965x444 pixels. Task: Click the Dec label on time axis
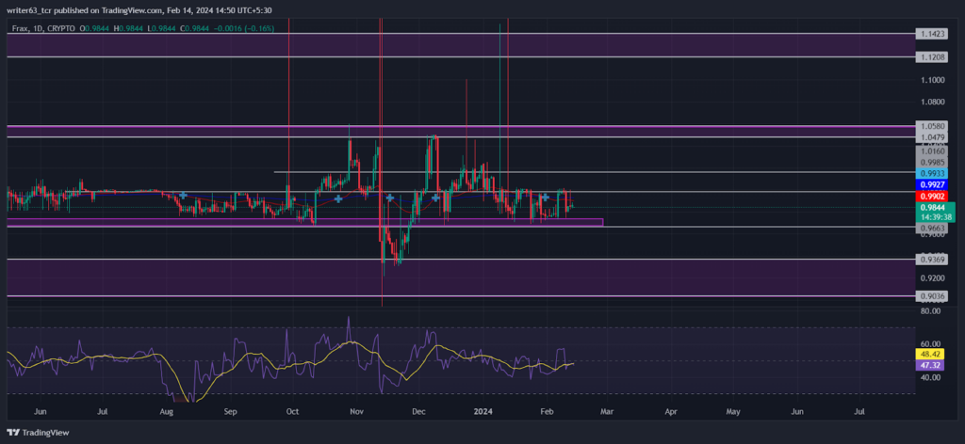coord(418,411)
